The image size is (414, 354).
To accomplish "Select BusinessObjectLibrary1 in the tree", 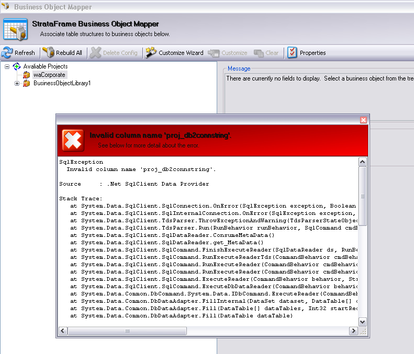I will pyautogui.click(x=62, y=83).
